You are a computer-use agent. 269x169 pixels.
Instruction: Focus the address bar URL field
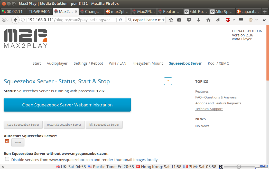69,20
